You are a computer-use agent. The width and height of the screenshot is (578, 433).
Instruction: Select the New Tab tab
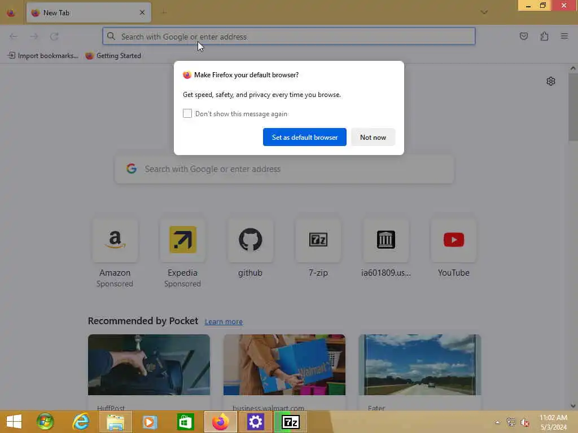tap(89, 12)
